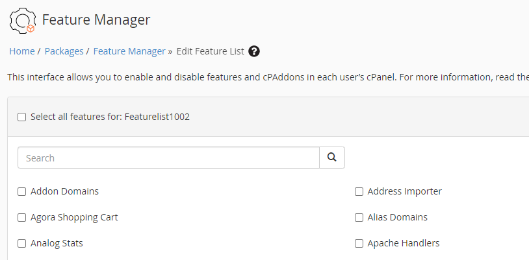Toggle the Apache Handlers checkbox
529x260 pixels.
(x=359, y=244)
